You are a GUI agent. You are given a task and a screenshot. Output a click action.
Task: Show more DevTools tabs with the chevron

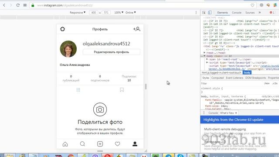point(260,13)
